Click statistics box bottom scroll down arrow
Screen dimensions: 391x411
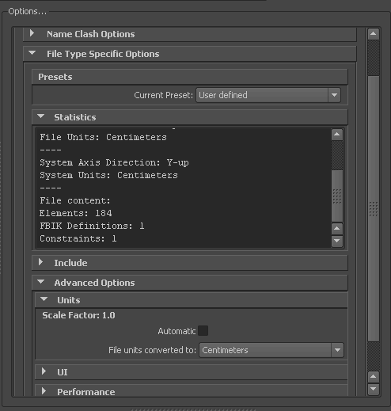point(337,241)
